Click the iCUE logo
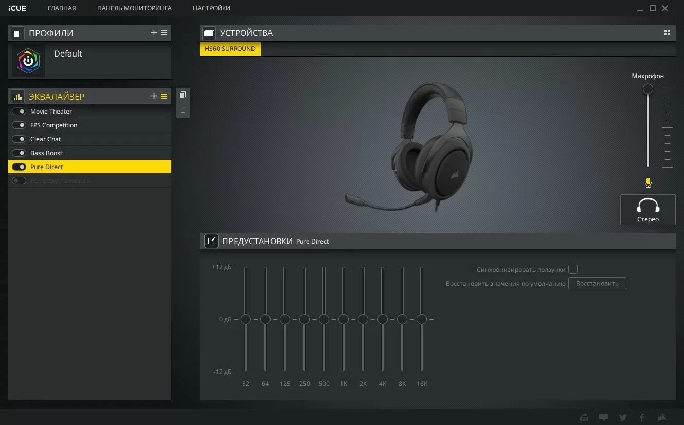 click(17, 8)
